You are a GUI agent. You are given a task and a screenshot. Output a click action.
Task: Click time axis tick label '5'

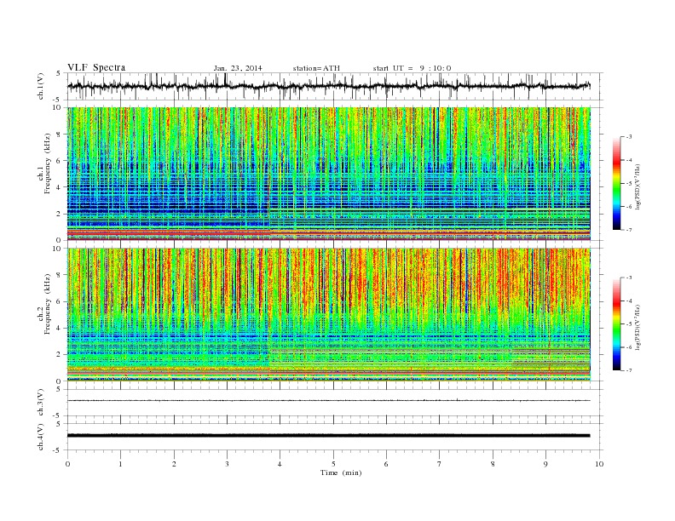[x=333, y=464]
